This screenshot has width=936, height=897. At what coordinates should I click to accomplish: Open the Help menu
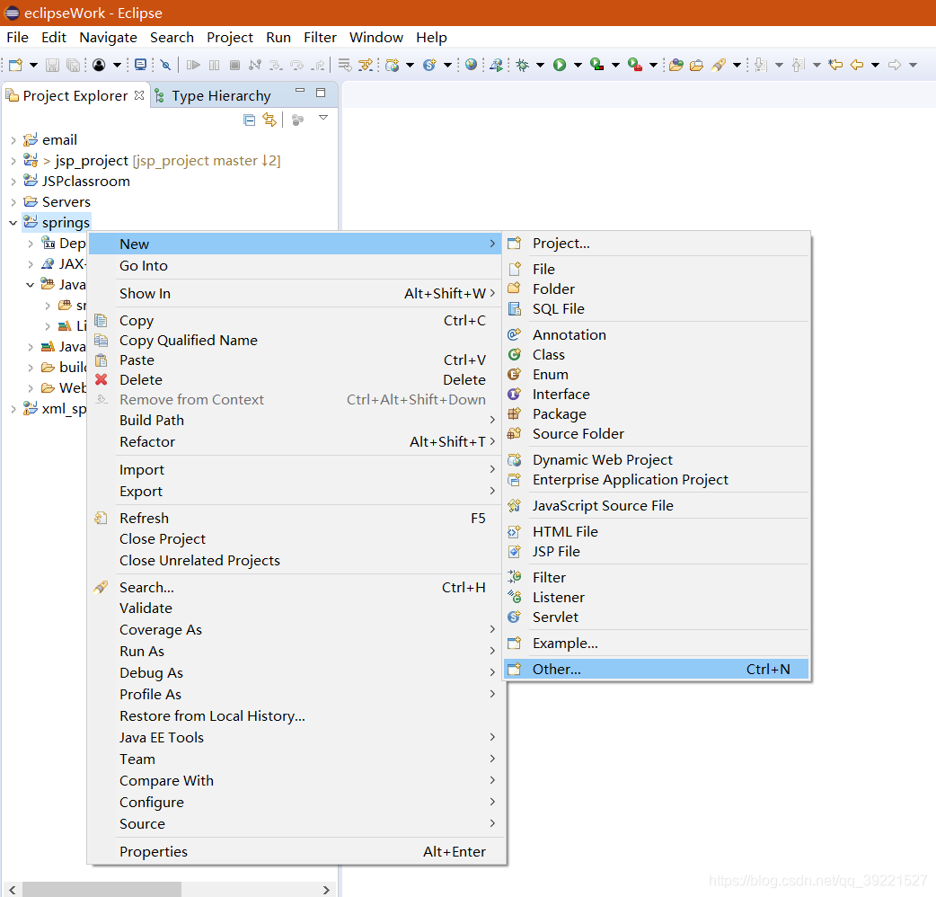[431, 37]
